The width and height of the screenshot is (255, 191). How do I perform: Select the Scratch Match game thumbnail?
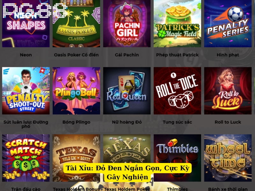pos(26,158)
